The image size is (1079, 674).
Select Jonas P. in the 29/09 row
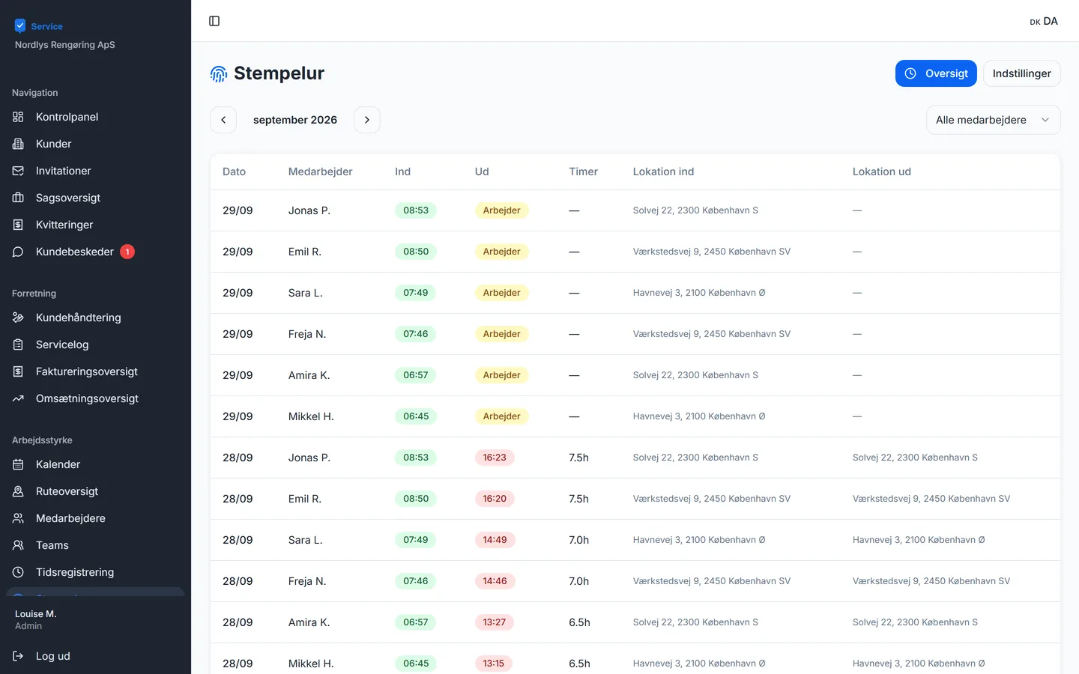[309, 210]
